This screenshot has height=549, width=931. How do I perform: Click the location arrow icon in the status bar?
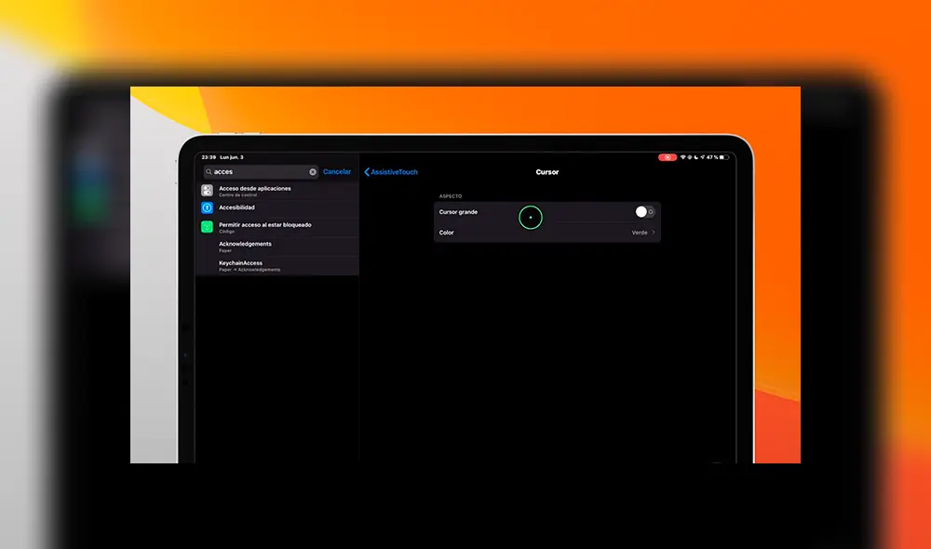click(x=702, y=157)
